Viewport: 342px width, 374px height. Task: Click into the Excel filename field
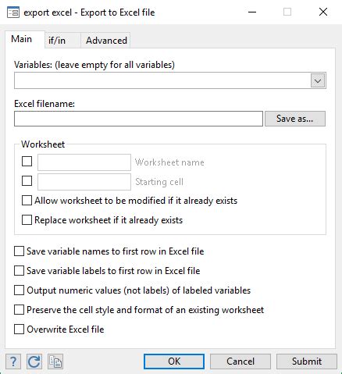(138, 119)
